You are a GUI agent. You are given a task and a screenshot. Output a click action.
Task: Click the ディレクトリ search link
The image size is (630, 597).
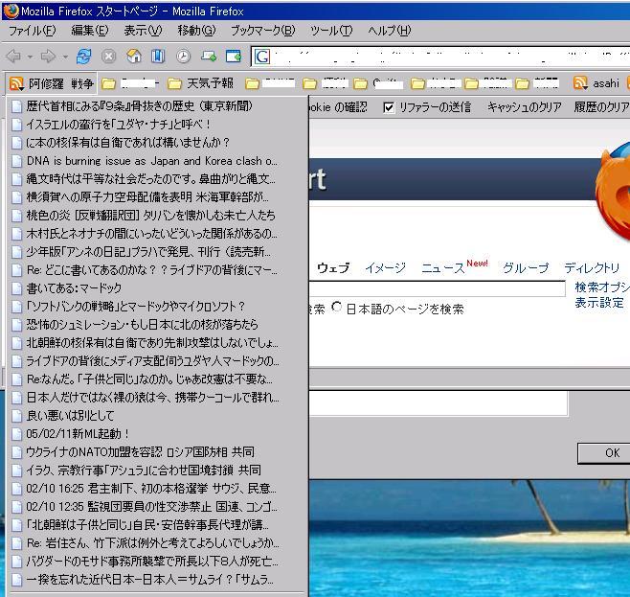pos(592,267)
